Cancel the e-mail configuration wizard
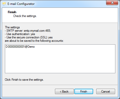 [106, 92]
